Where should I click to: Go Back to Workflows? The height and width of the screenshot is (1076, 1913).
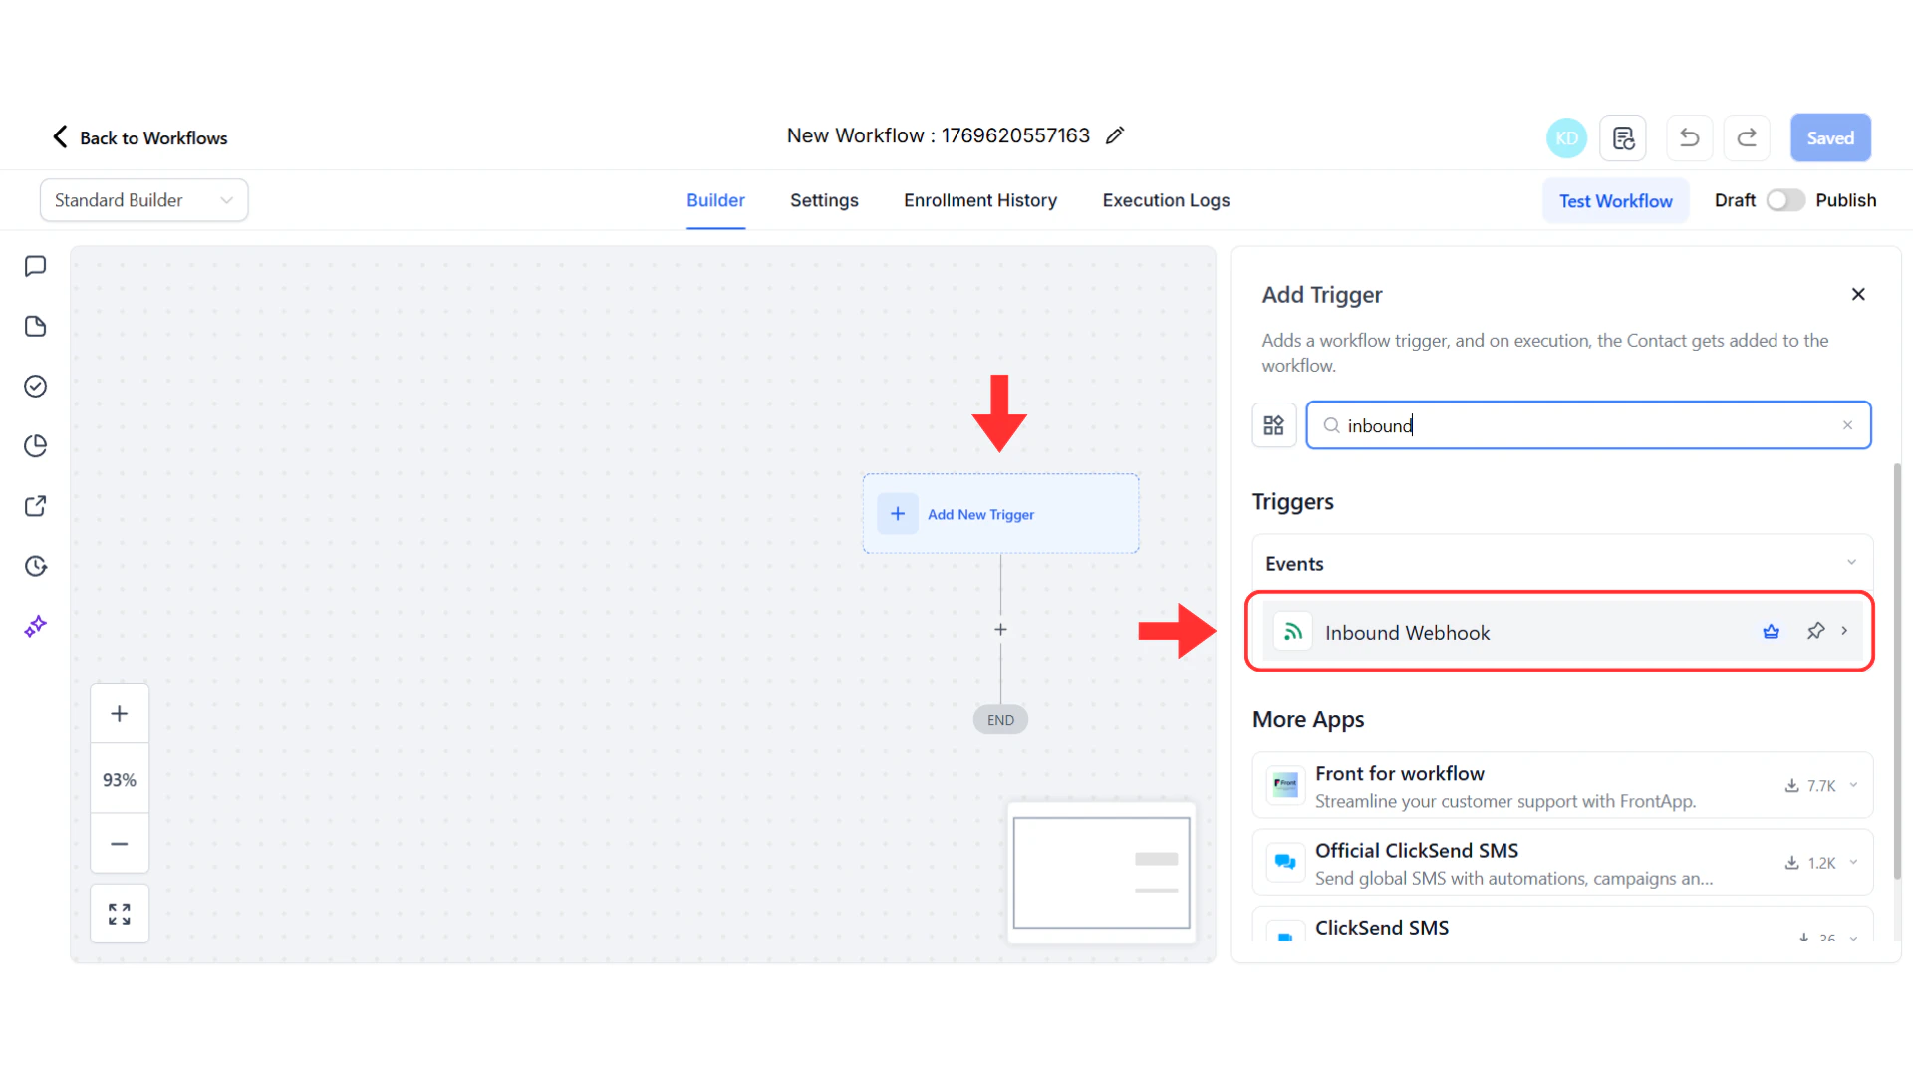pyautogui.click(x=138, y=137)
